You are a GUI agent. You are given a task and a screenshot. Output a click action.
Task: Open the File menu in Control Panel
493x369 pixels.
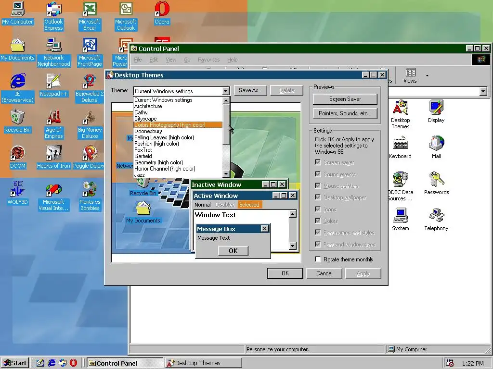coord(138,60)
